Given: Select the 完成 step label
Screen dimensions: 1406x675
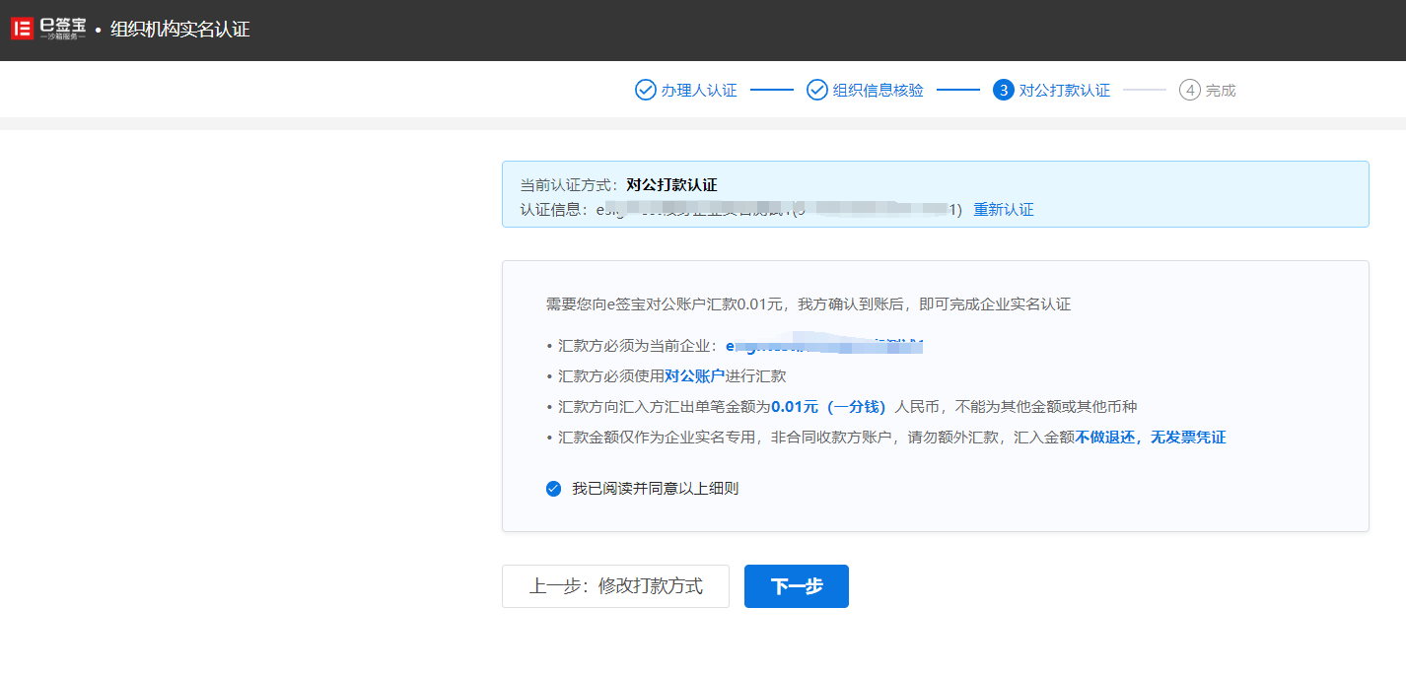Looking at the screenshot, I should click(1220, 90).
